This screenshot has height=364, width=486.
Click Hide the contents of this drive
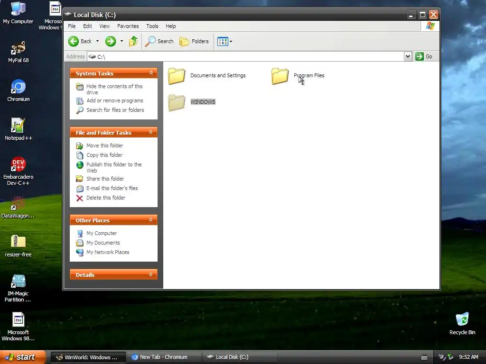click(114, 89)
